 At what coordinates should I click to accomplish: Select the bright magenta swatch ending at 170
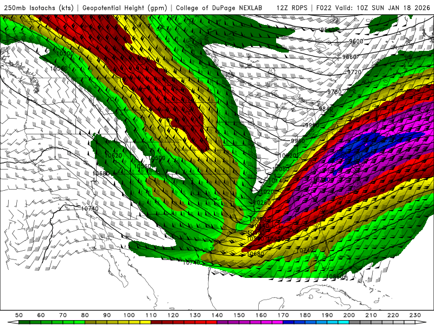tap(277, 322)
